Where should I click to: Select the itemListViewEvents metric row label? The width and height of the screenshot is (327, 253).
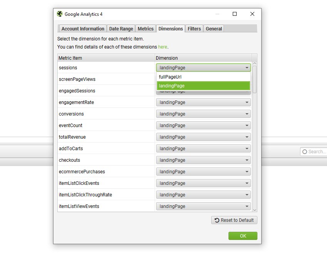click(79, 206)
